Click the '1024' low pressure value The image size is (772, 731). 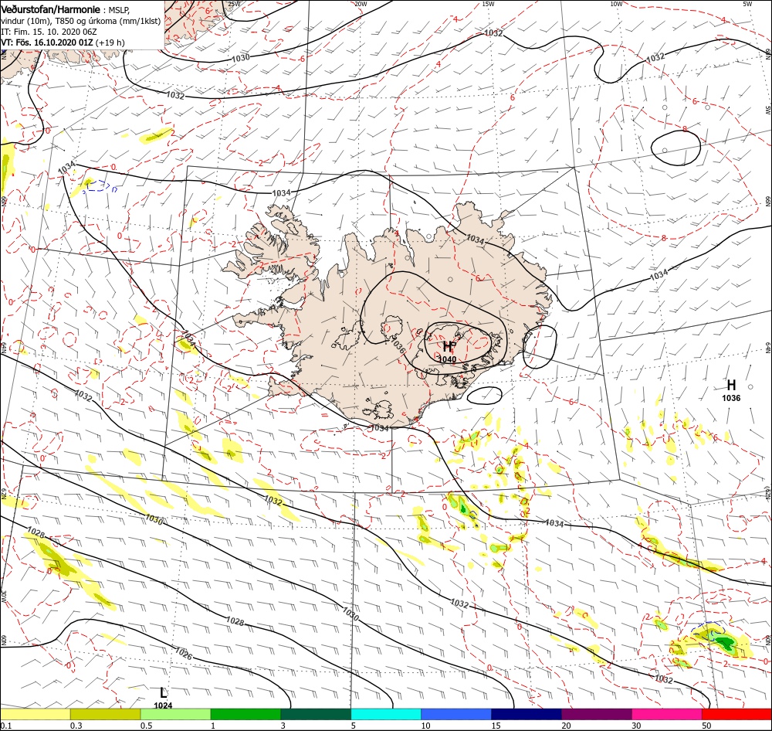point(163,705)
